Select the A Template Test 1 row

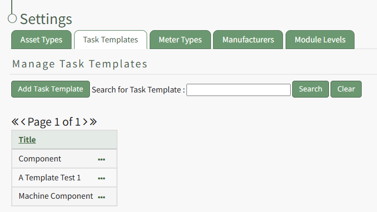50,178
